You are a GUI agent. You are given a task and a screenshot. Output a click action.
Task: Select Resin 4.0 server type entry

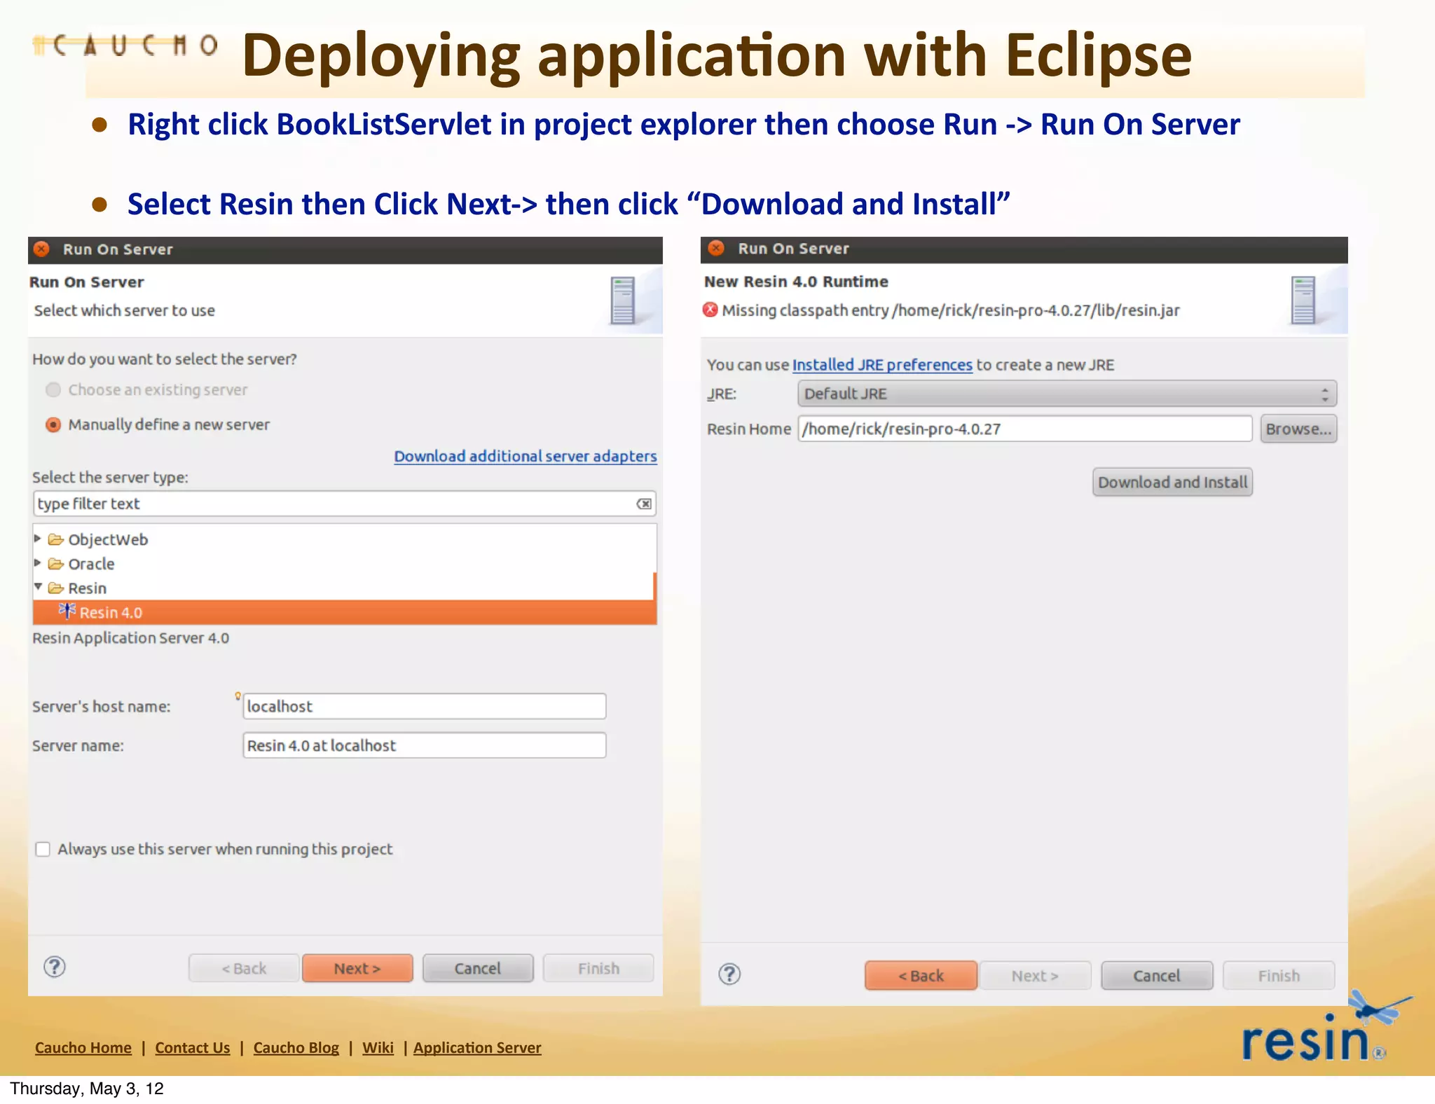pyautogui.click(x=111, y=612)
